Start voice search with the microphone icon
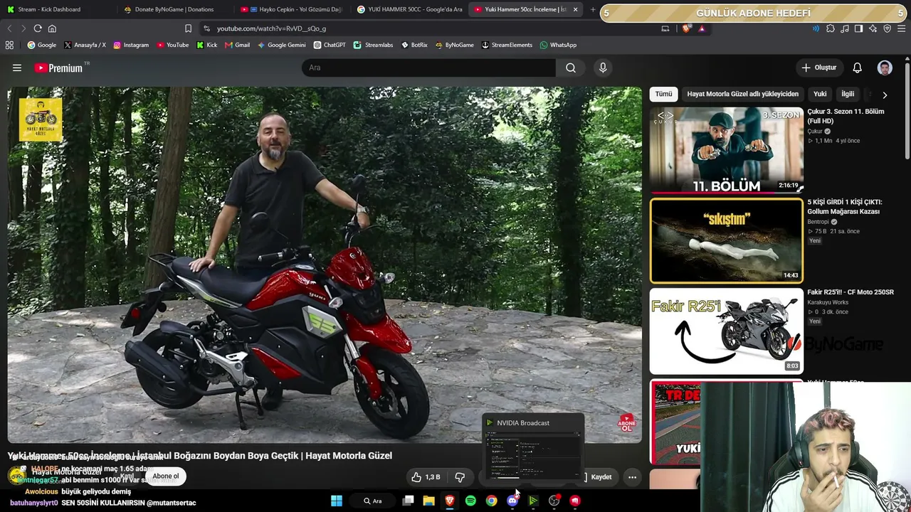911x512 pixels. click(x=603, y=68)
